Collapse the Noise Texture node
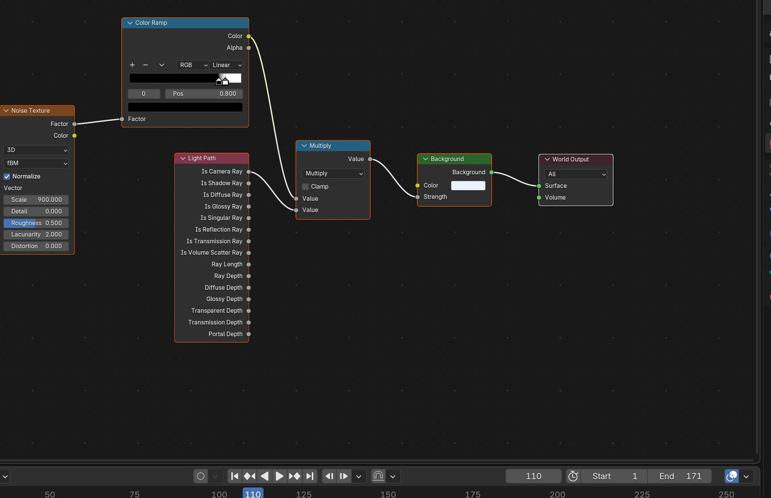Viewport: 771px width, 498px height. [6, 110]
